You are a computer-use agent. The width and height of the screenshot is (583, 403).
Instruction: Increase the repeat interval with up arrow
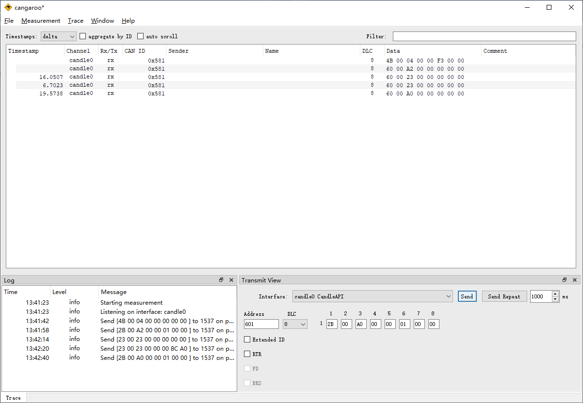[555, 294]
